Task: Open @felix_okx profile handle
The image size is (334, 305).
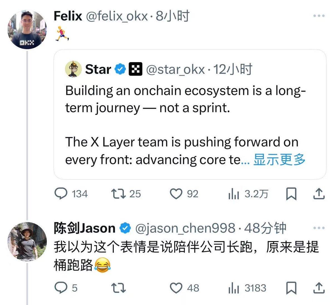Action: (117, 16)
